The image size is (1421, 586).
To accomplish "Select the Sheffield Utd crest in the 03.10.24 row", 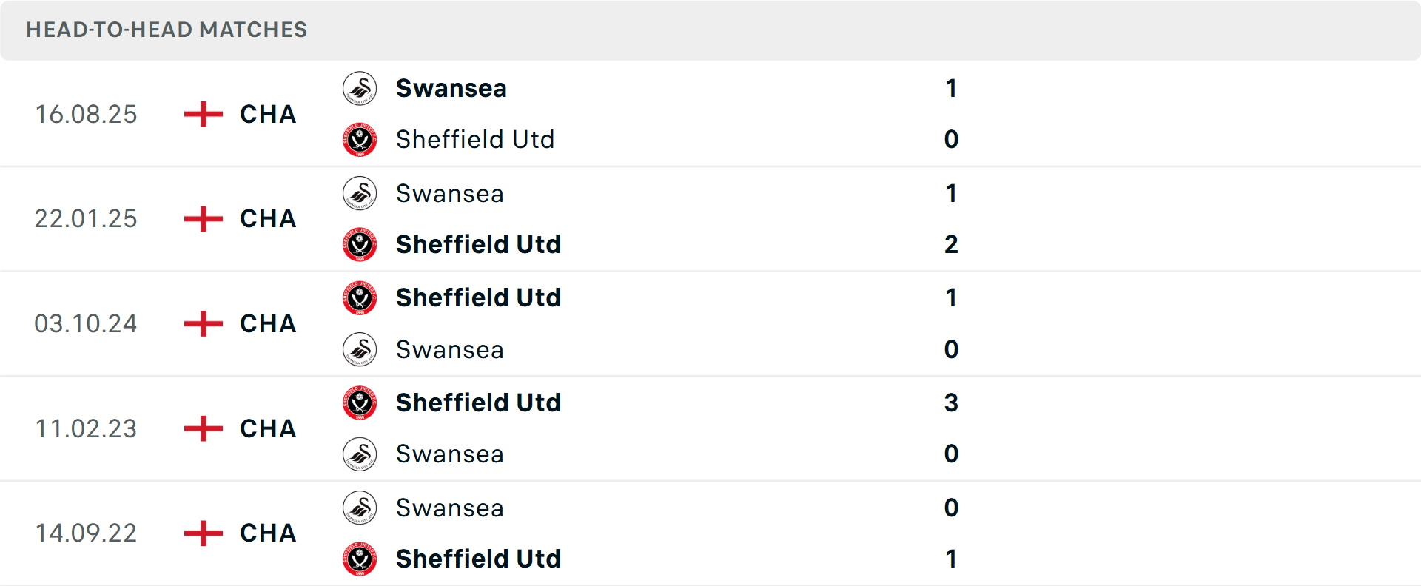I will click(x=359, y=298).
